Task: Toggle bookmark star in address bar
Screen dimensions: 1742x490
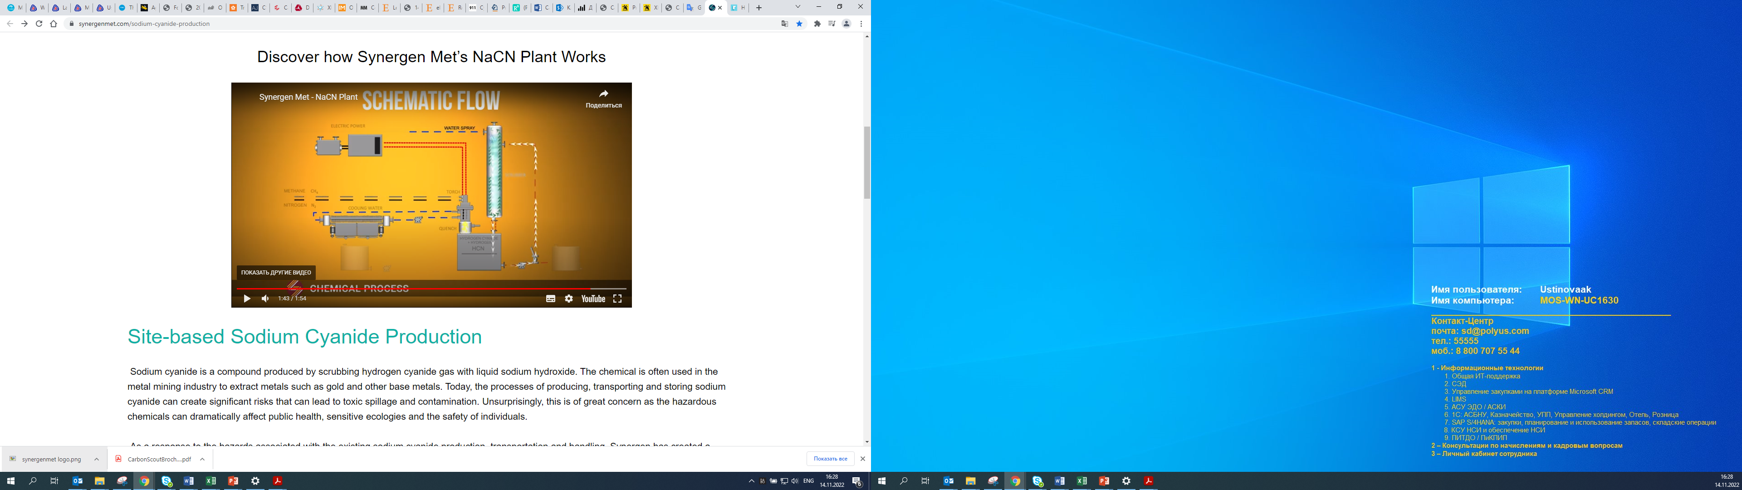Action: pyautogui.click(x=799, y=24)
